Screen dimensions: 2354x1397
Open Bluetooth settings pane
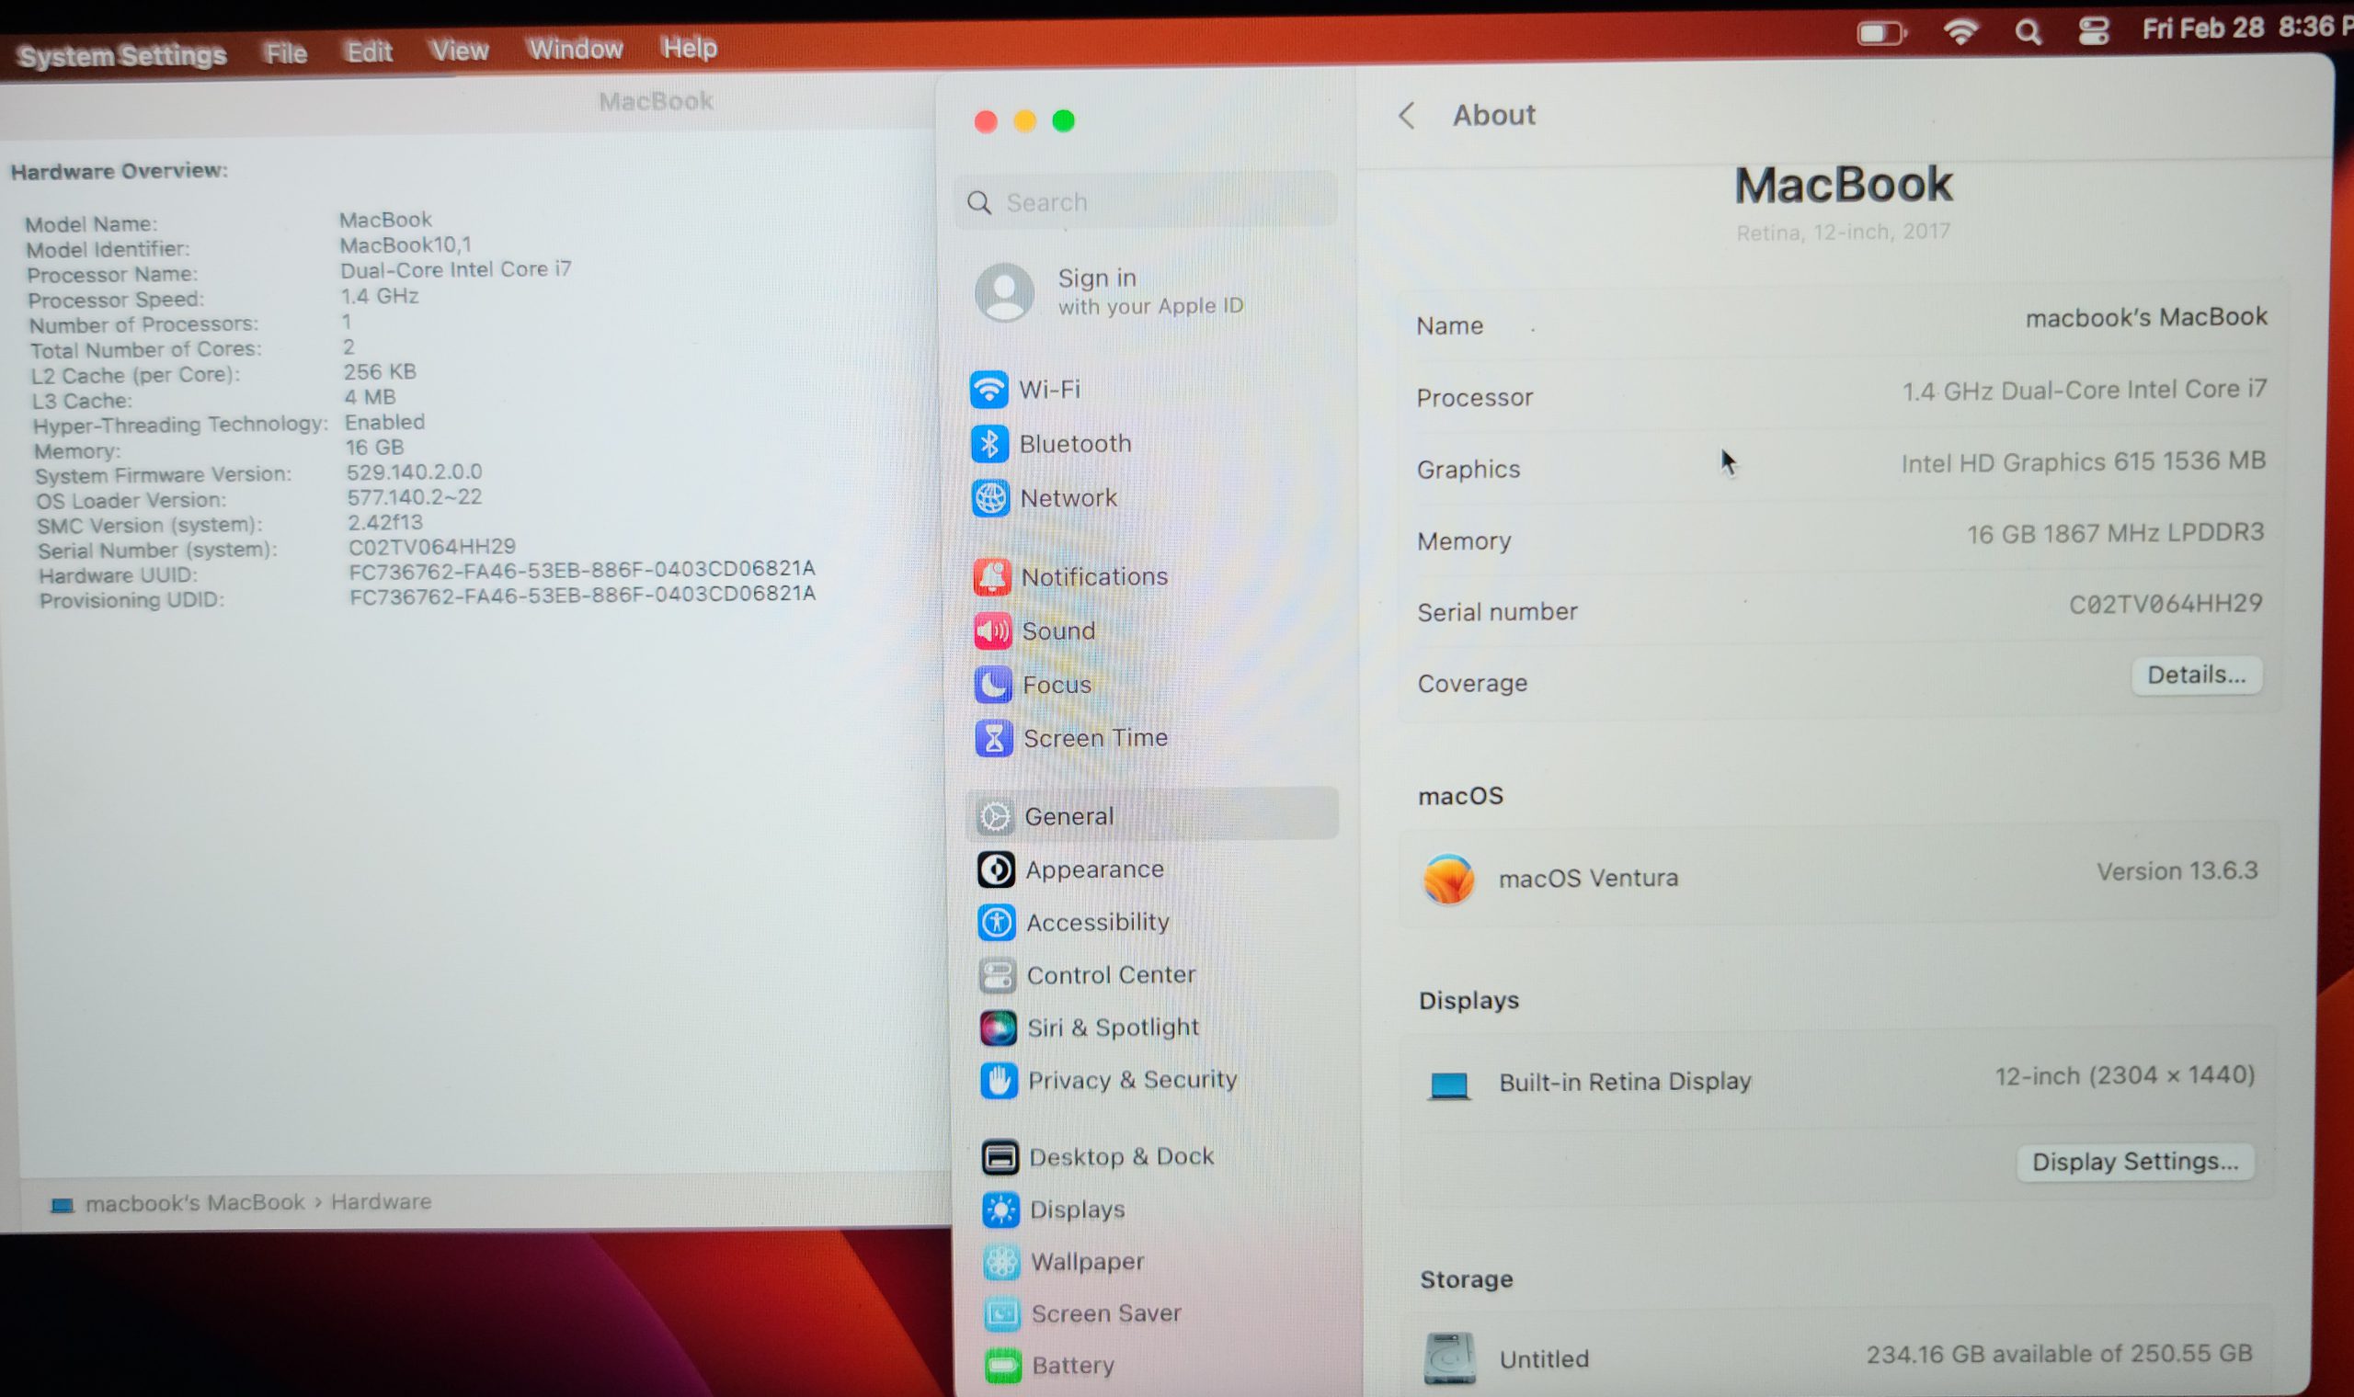1074,443
